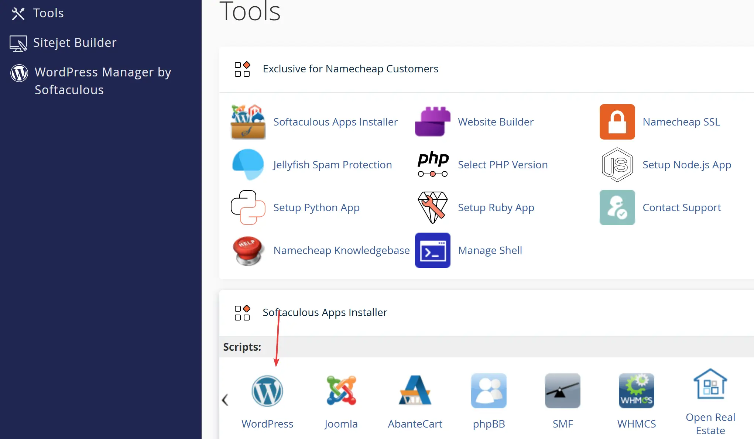Select SMF script label

click(x=563, y=424)
